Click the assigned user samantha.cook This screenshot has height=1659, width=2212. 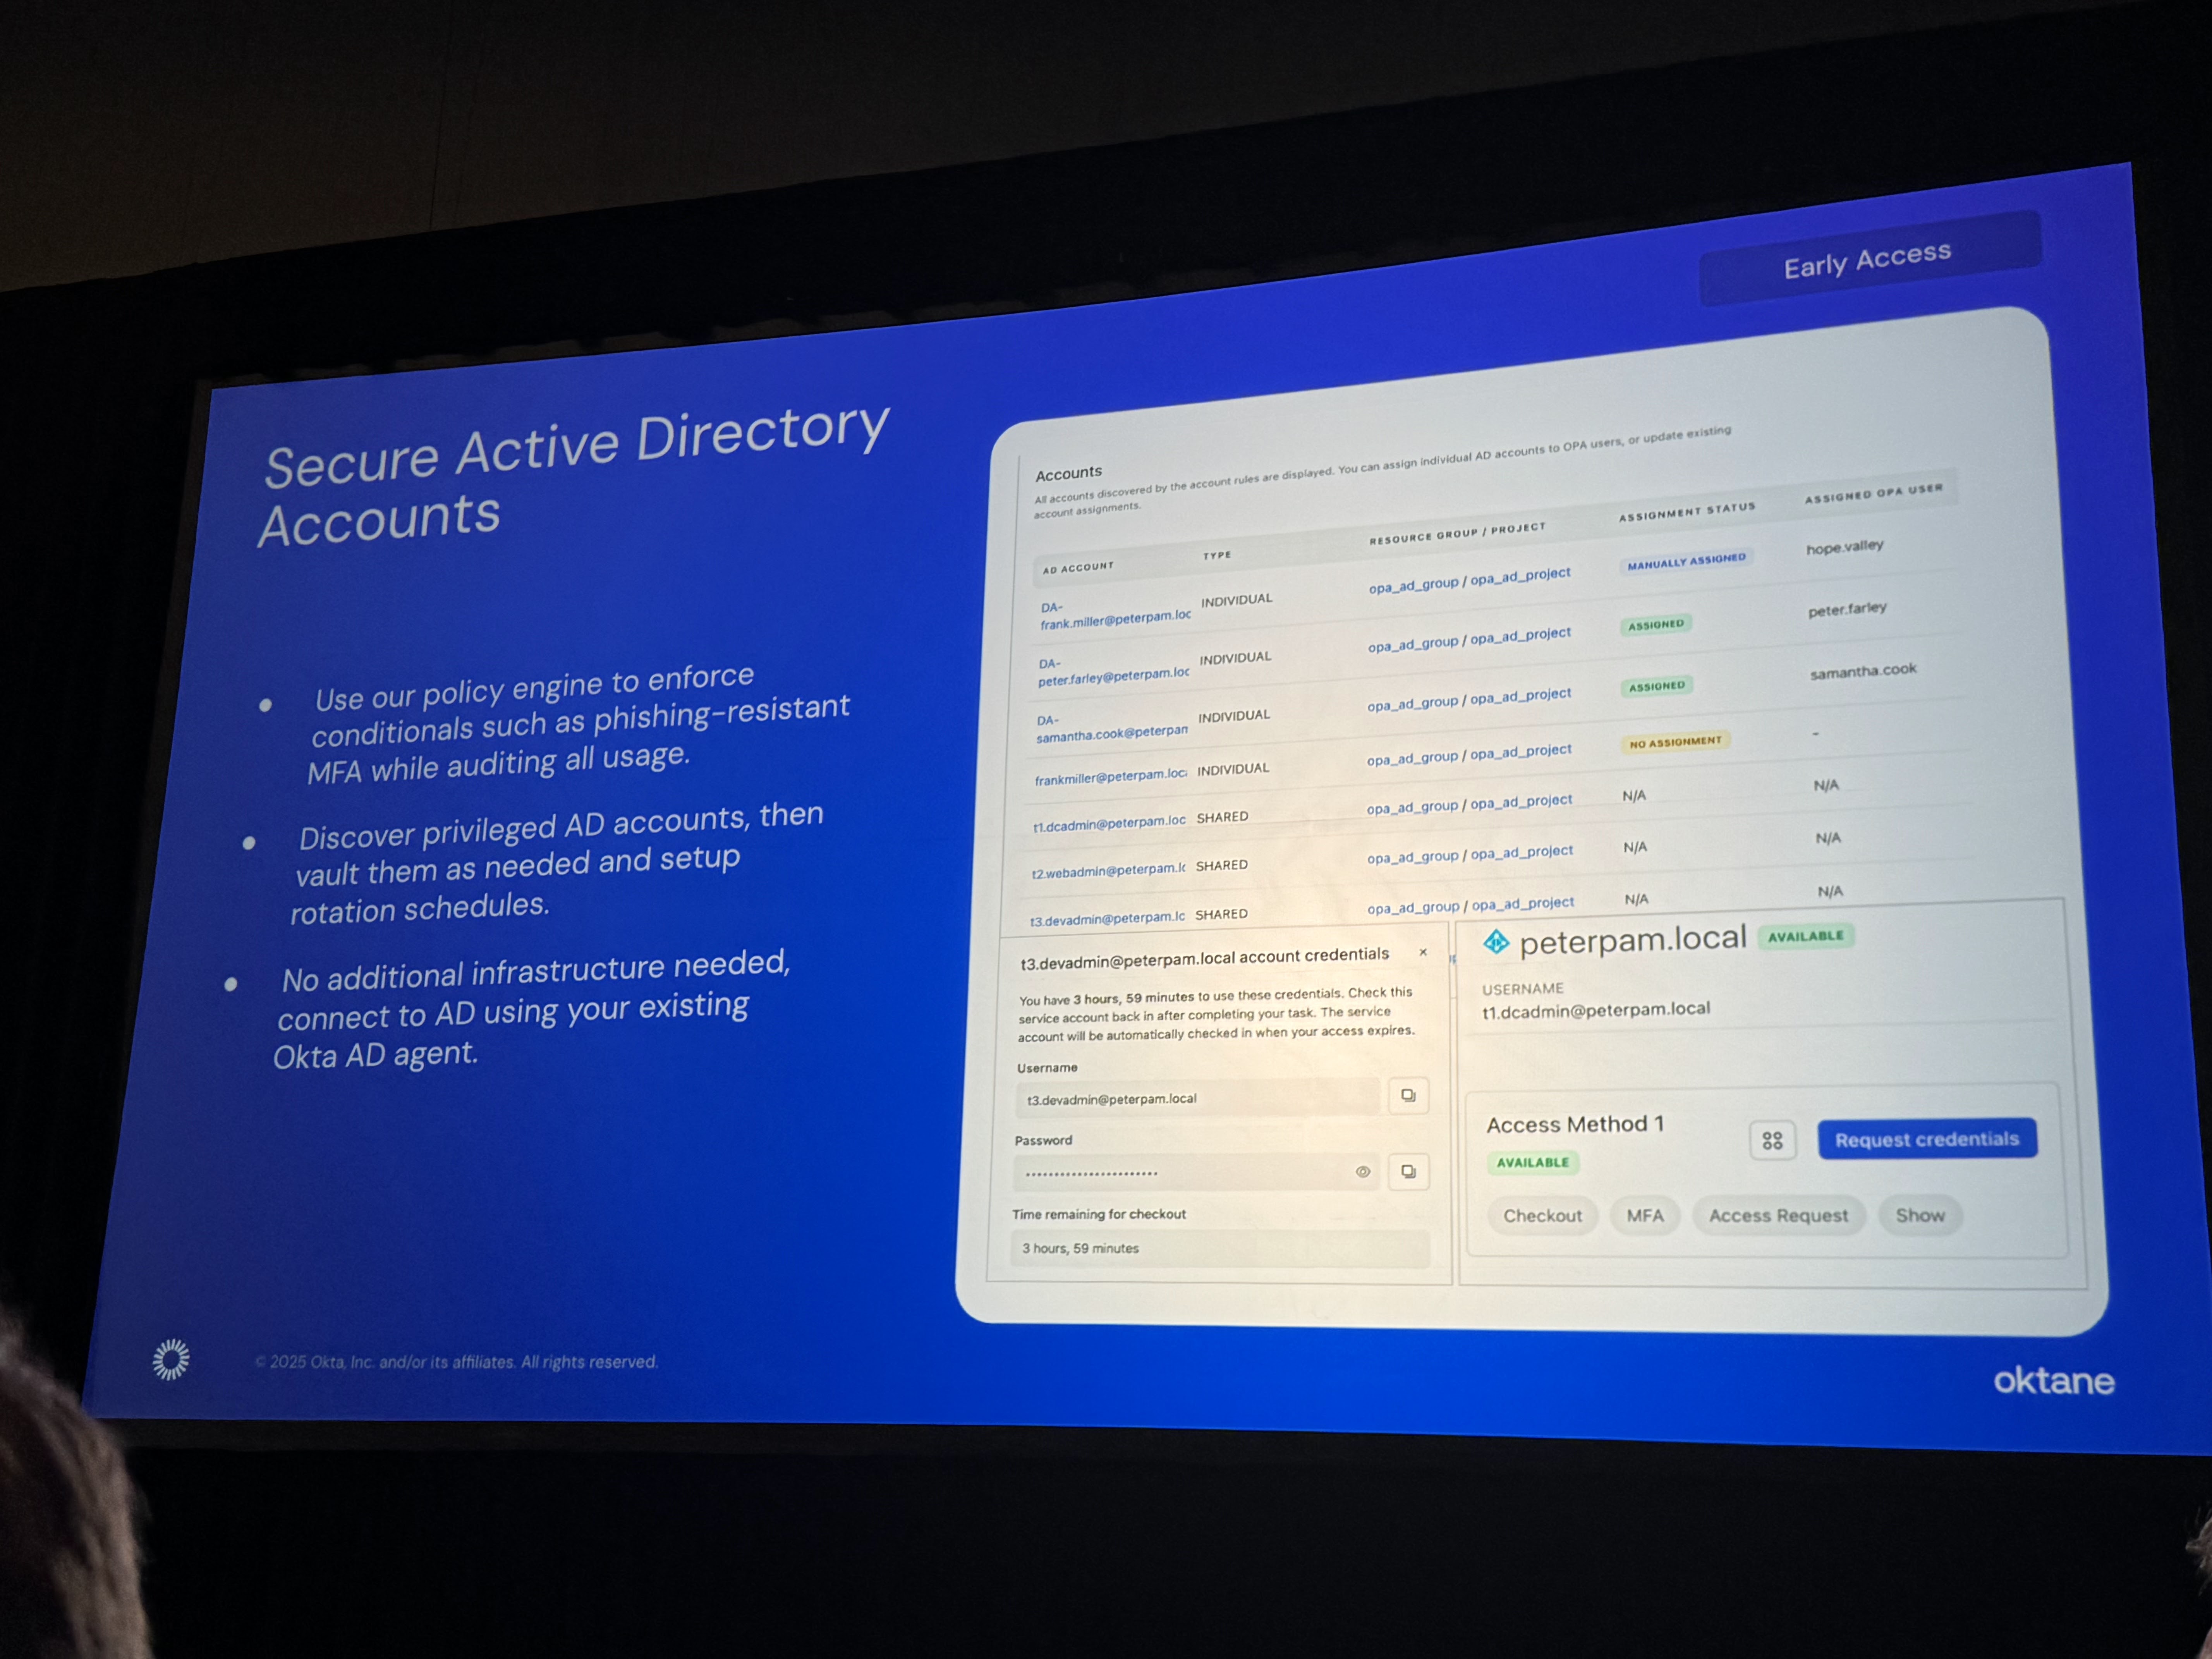tap(1863, 671)
